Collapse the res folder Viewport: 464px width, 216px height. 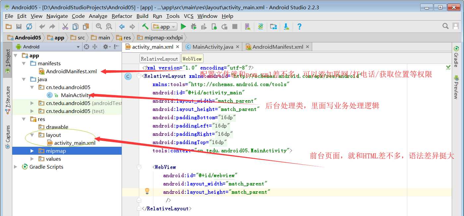pos(25,119)
